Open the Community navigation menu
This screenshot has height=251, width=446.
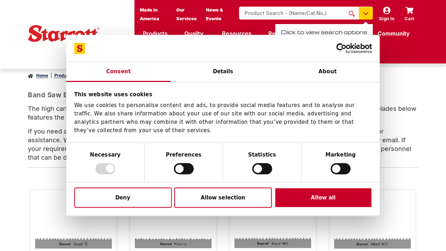coord(393,33)
